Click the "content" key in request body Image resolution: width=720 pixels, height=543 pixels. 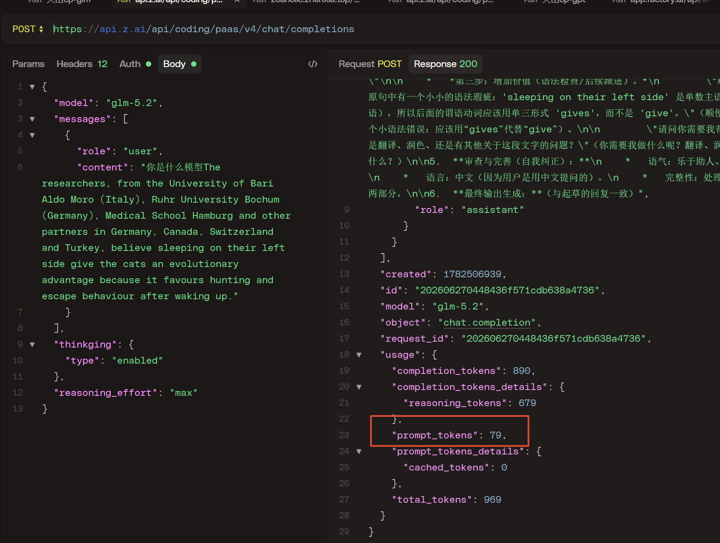pos(102,167)
